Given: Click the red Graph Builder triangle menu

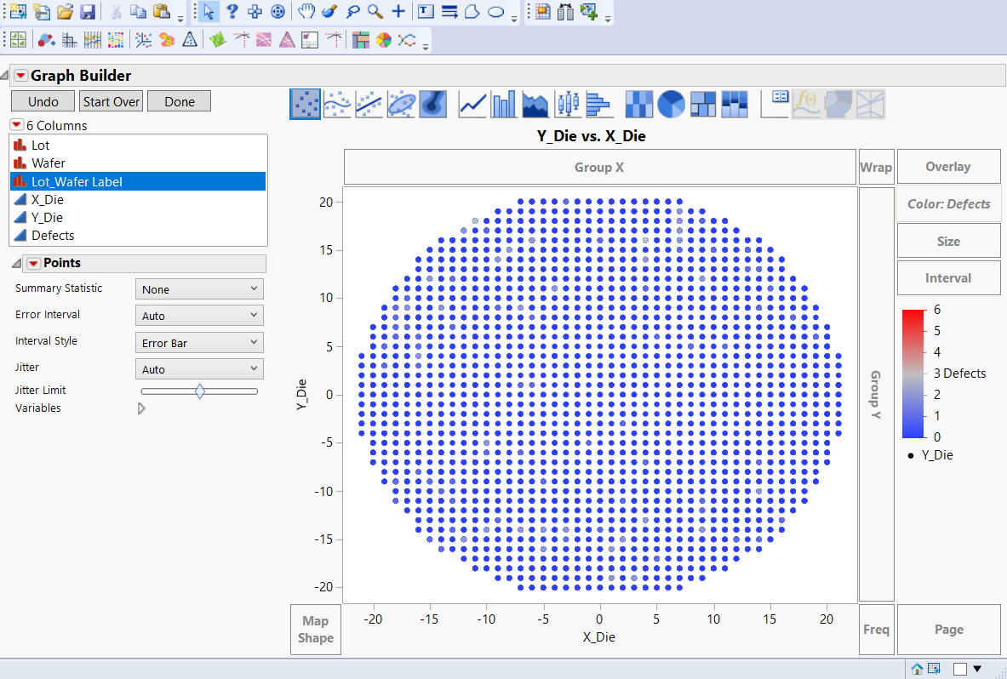Looking at the screenshot, I should coord(19,75).
